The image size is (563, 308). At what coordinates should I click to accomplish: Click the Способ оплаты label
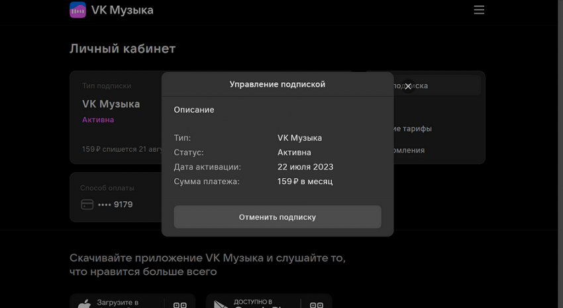pos(107,188)
